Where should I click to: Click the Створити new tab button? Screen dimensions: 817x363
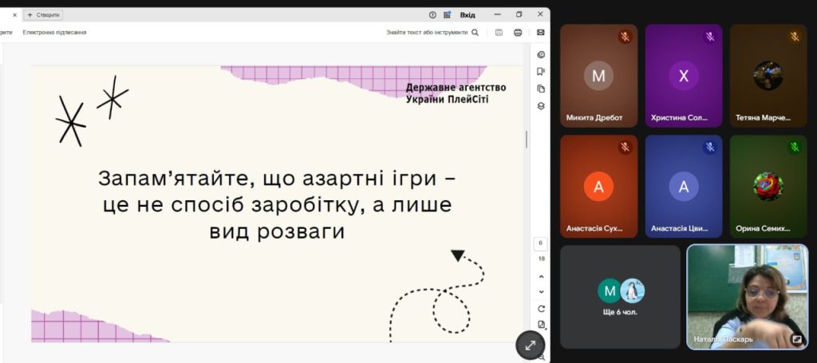pos(44,14)
